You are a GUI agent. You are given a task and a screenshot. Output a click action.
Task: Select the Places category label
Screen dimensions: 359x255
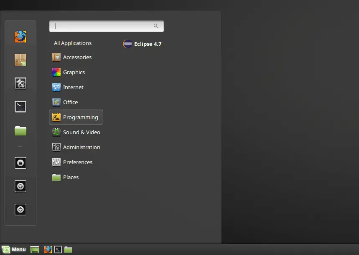pyautogui.click(x=71, y=177)
